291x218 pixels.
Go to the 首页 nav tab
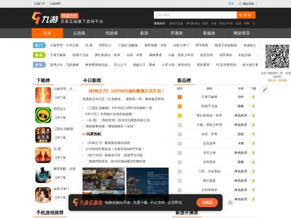[47, 33]
